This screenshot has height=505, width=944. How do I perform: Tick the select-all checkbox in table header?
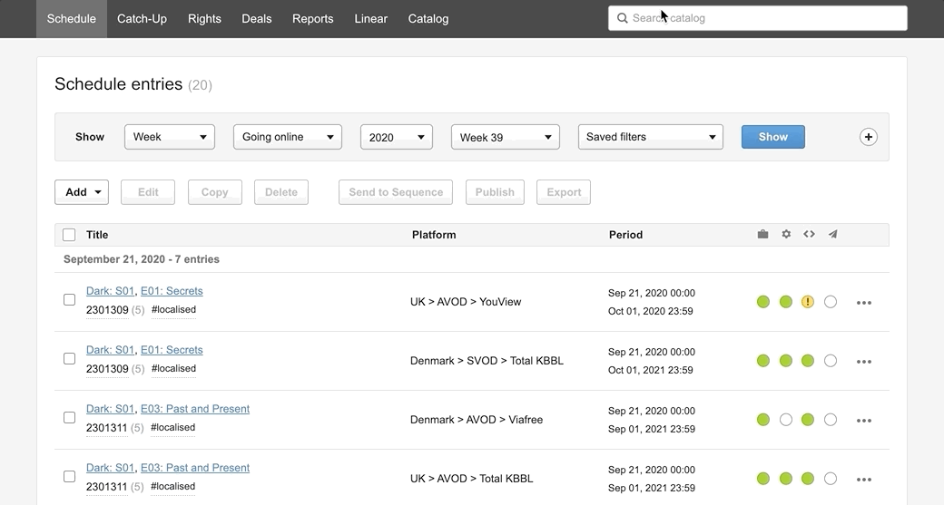pos(69,235)
